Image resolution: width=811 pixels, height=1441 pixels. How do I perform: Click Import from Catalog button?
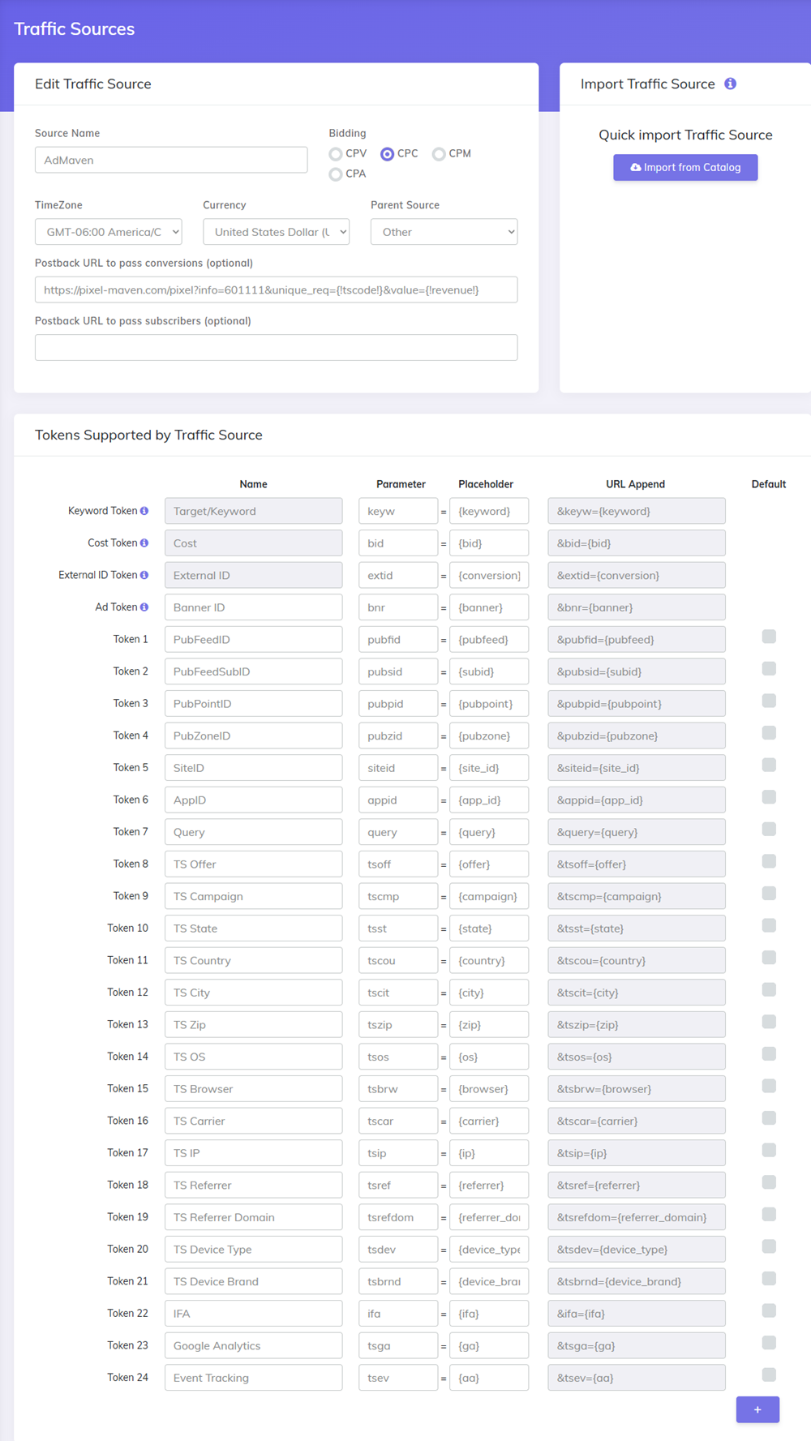pyautogui.click(x=685, y=167)
